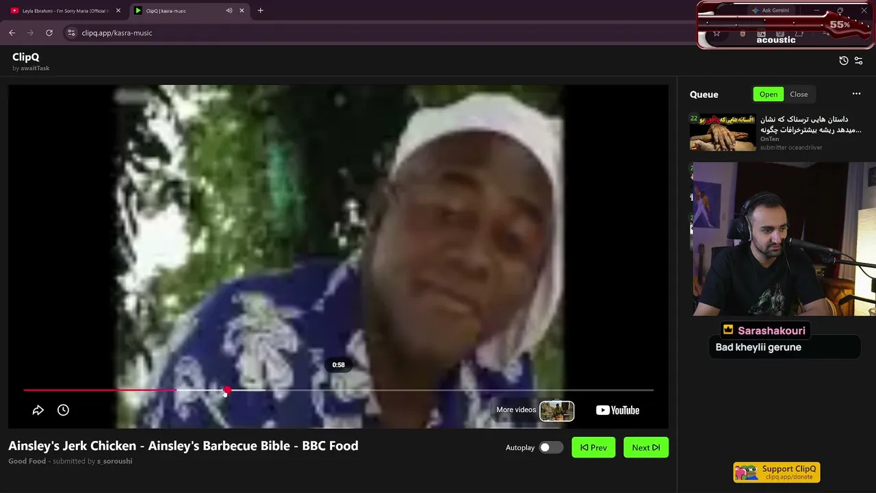Image resolution: width=876 pixels, height=493 pixels.
Task: Set queue to Open
Action: pyautogui.click(x=769, y=94)
